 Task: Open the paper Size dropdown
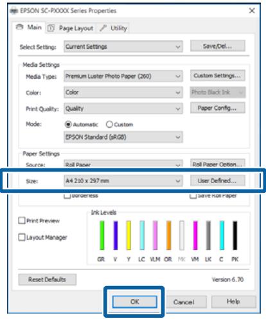point(123,181)
